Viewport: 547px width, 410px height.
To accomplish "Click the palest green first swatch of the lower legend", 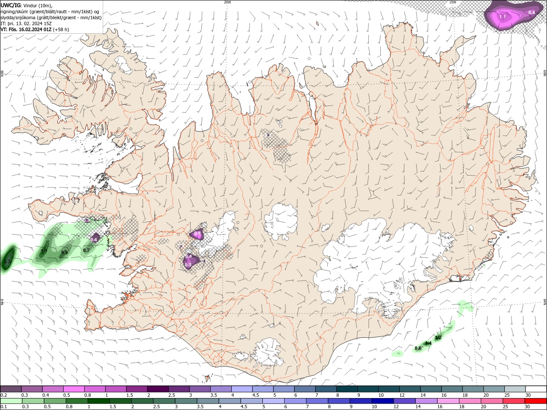I will point(11,401).
